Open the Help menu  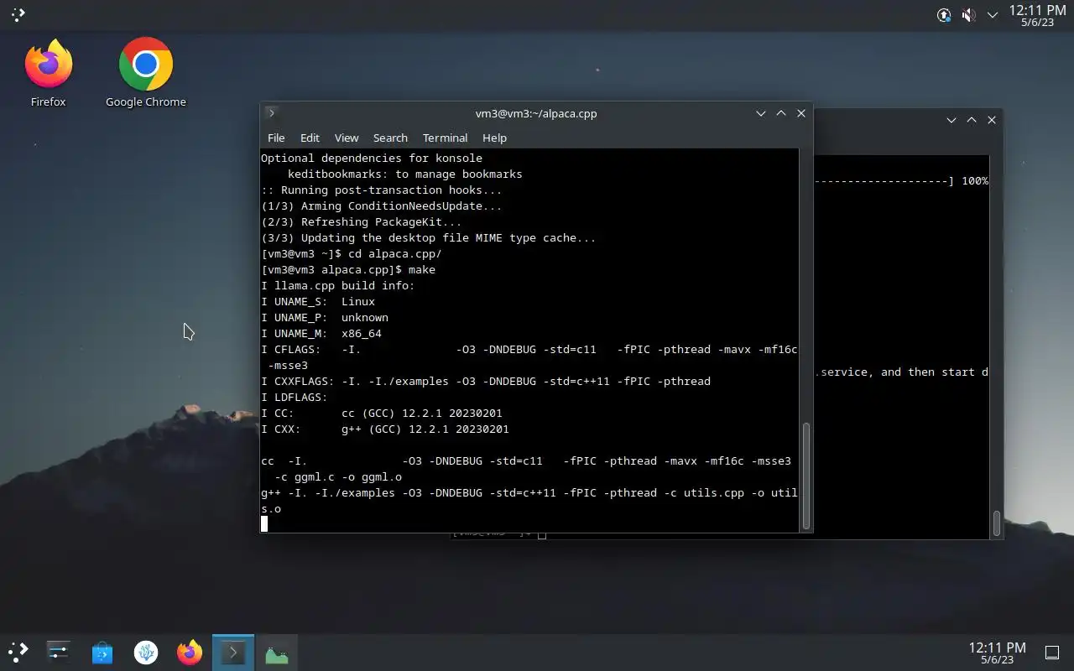(494, 138)
